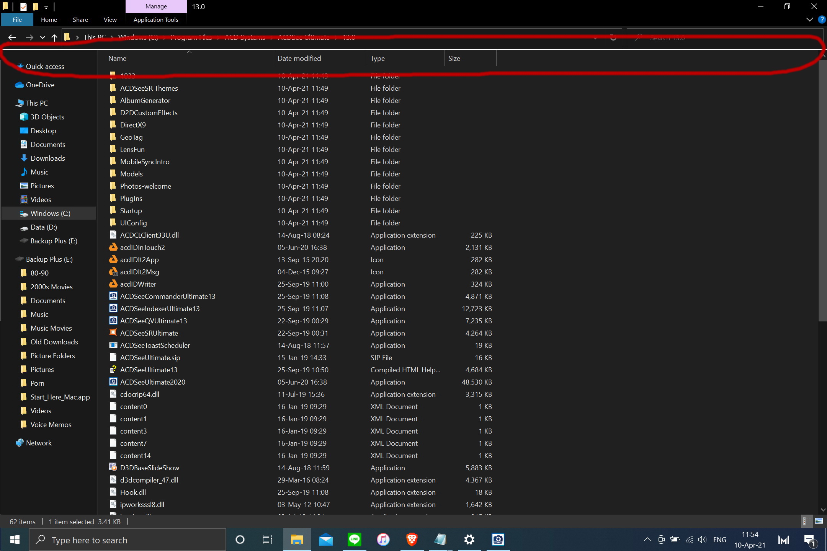Open the Share ribbon tab
This screenshot has width=827, height=551.
pos(80,20)
